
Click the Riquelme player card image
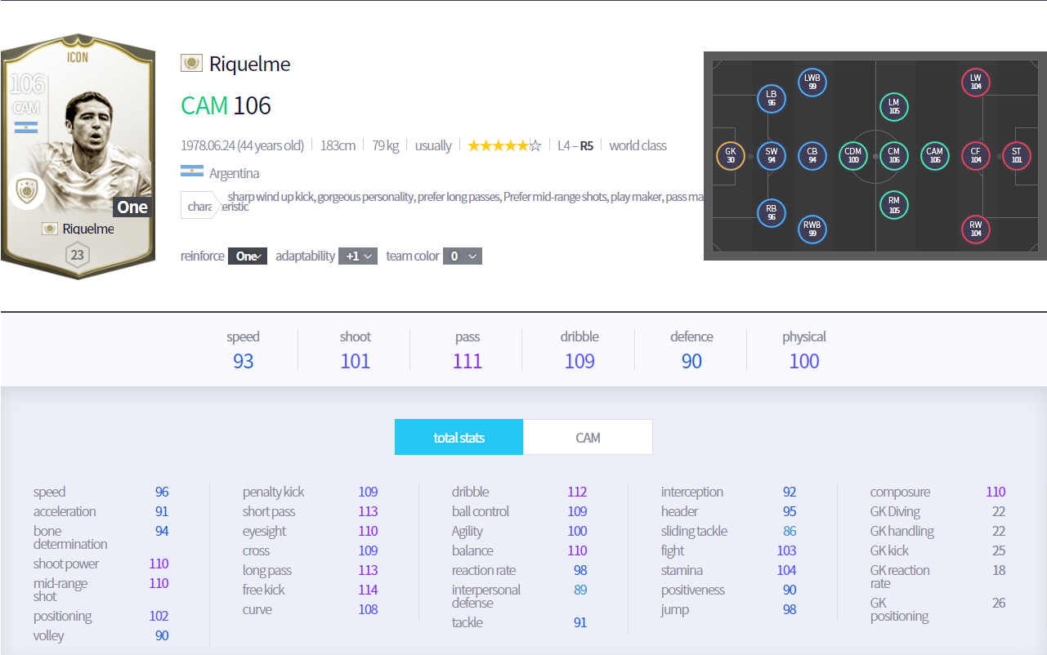click(77, 155)
